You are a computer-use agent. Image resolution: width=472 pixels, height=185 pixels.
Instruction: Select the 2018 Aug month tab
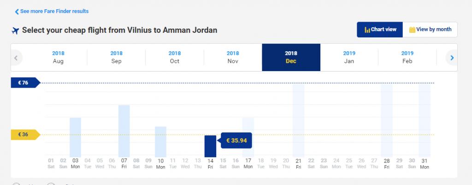(58, 57)
